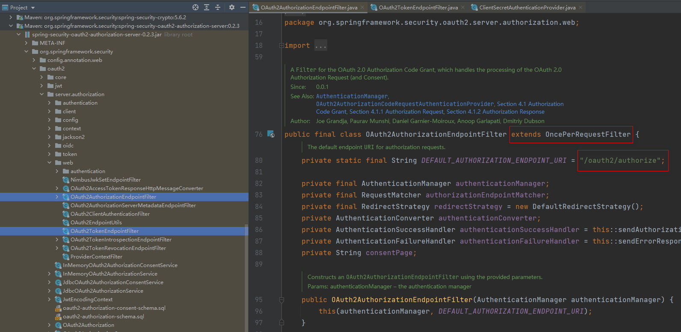Select OAuth2AuthorizationEndpointFilter in the tree
The width and height of the screenshot is (681, 332).
113,197
